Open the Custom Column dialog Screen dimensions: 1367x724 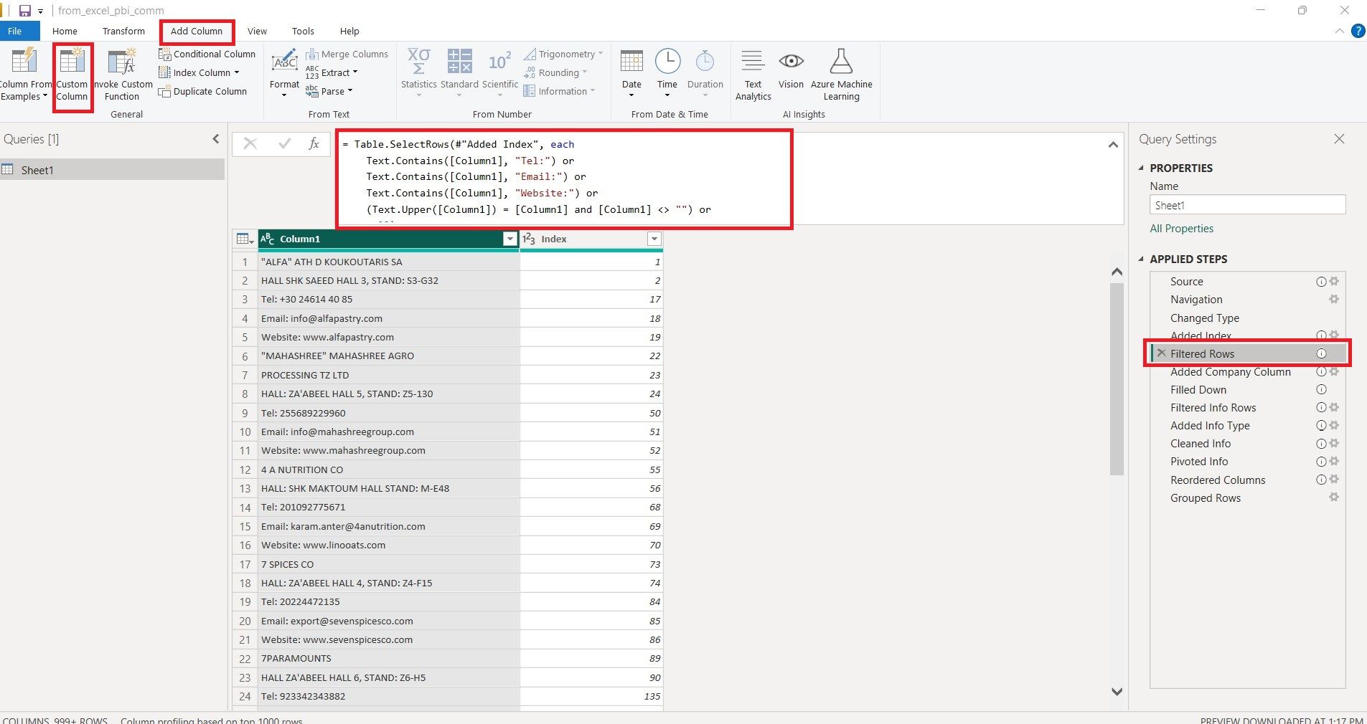click(72, 76)
